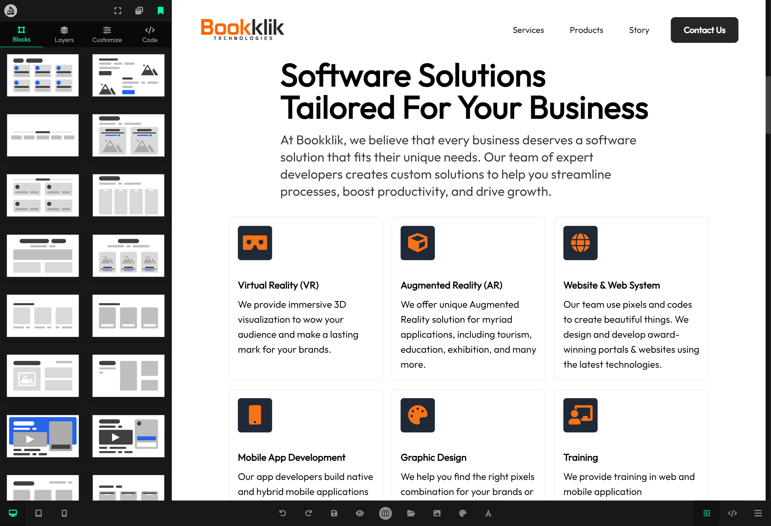This screenshot has height=526, width=771.
Task: Open the typography font icon
Action: coord(488,513)
